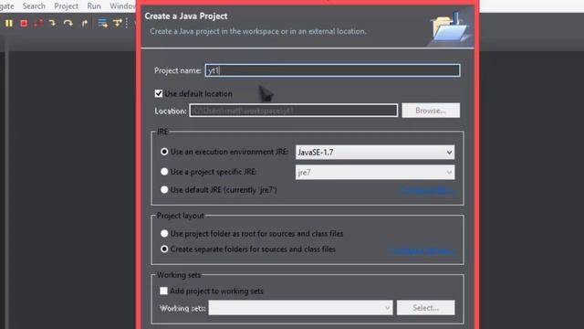Click the Step Into arrow icon
The image size is (584, 329).
click(53, 23)
